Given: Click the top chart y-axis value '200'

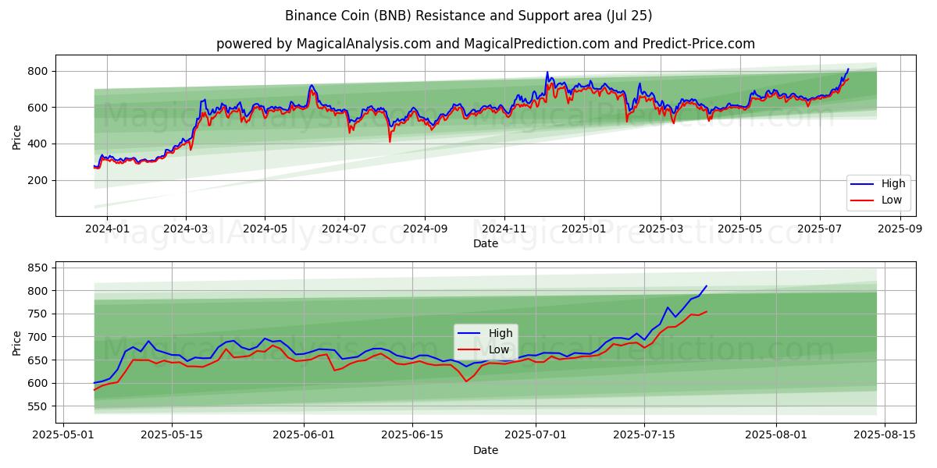Looking at the screenshot, I should 39,180.
